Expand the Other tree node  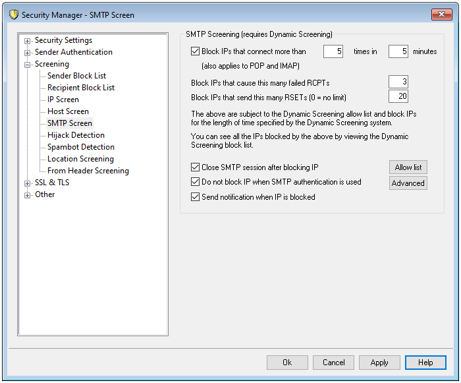[27, 195]
